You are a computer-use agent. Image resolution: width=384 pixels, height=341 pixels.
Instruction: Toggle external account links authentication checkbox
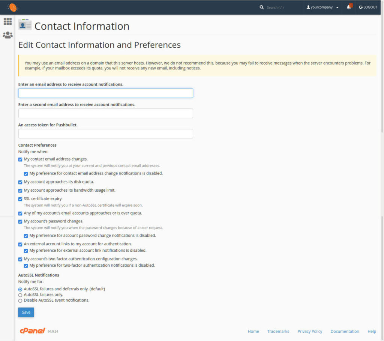(20, 245)
